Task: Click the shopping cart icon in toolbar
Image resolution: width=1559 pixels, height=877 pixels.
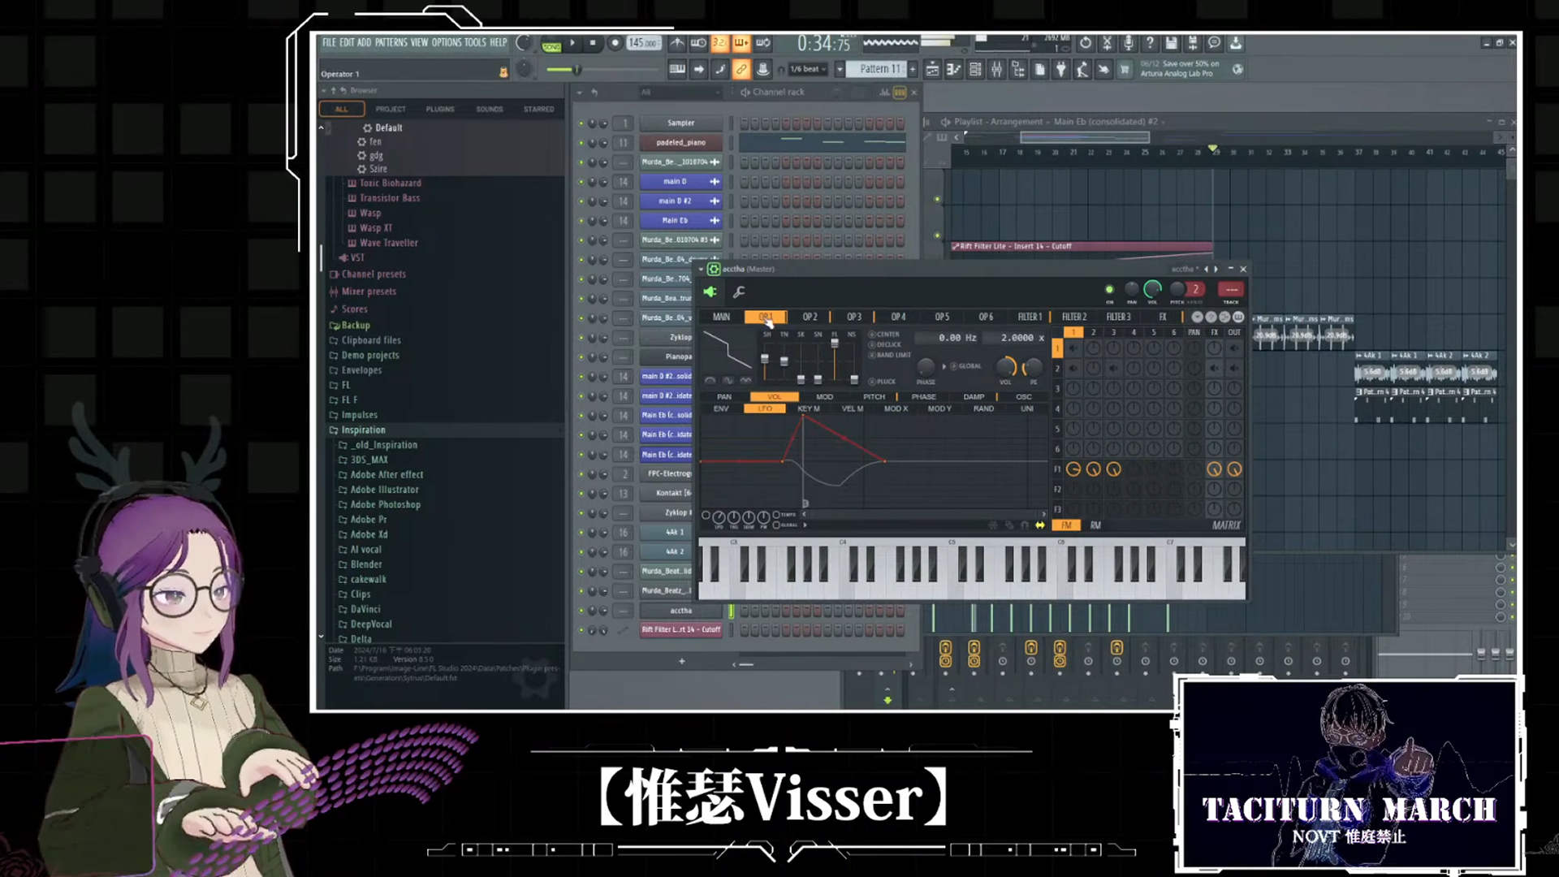Action: coord(1125,70)
